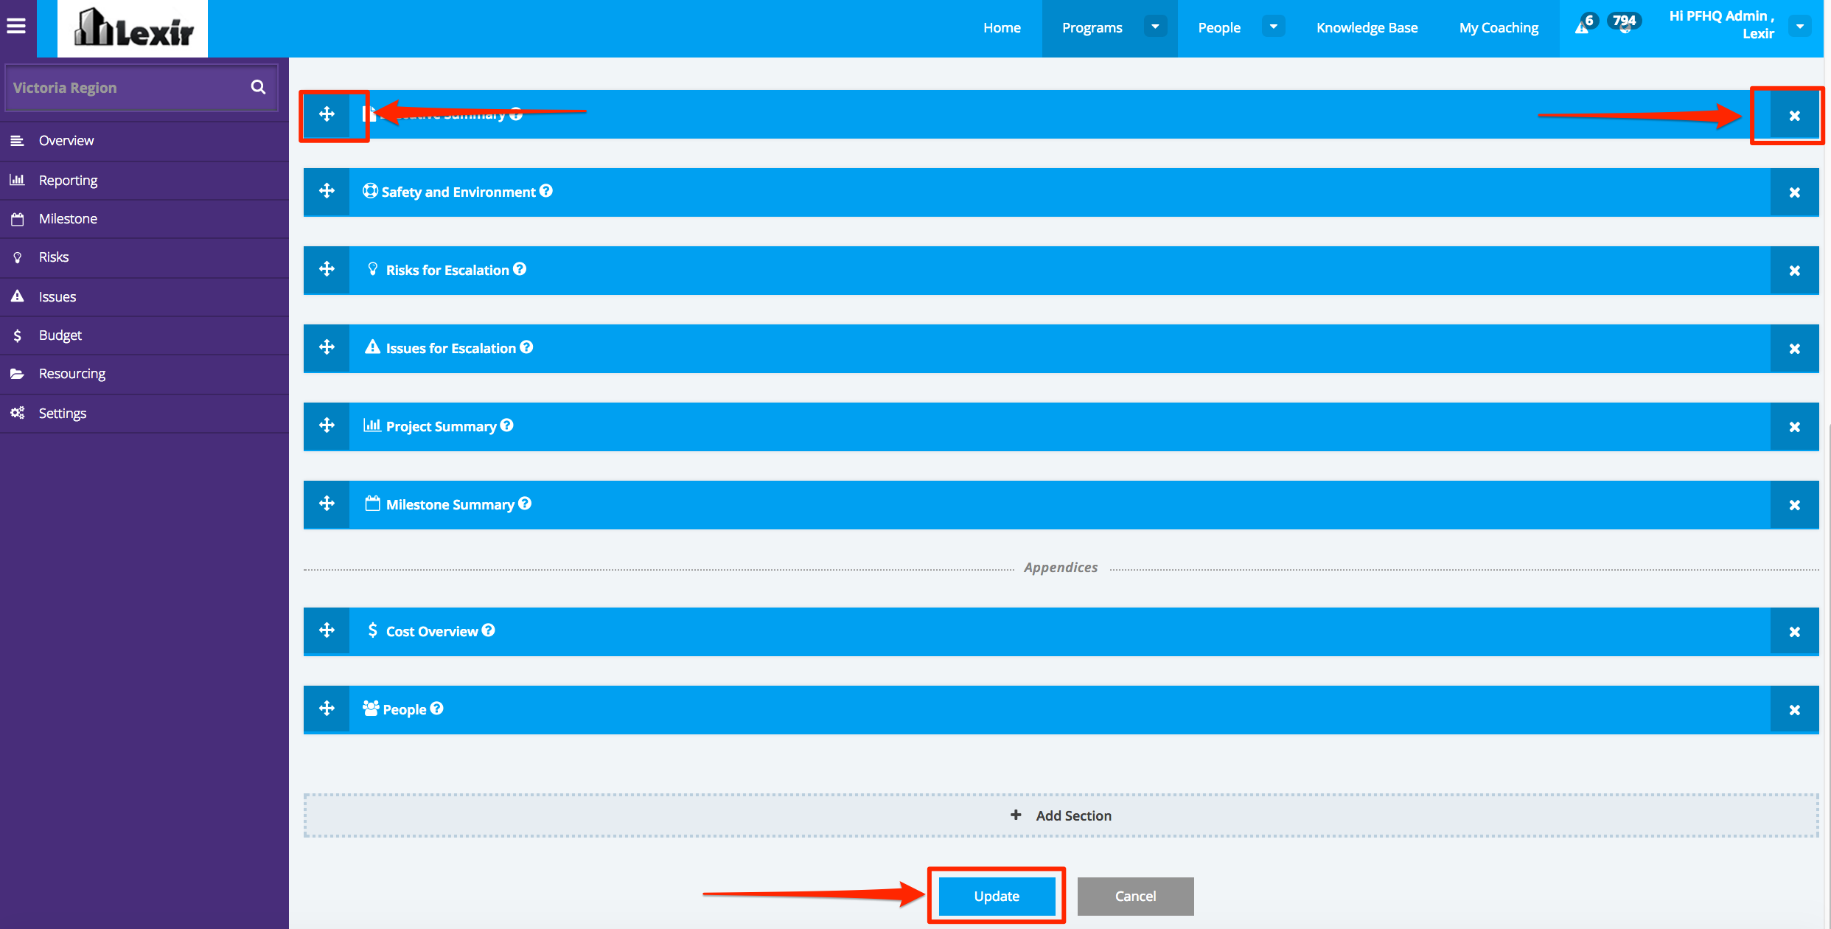Expand the People menu dropdown arrow

[1273, 27]
